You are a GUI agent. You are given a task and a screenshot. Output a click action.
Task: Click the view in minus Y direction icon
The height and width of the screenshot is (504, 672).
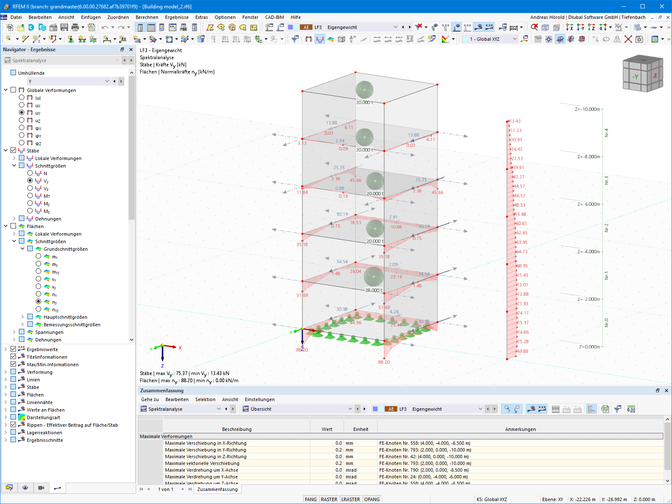point(580,27)
